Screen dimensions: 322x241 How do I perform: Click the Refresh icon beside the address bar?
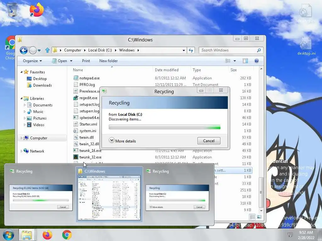[191, 50]
